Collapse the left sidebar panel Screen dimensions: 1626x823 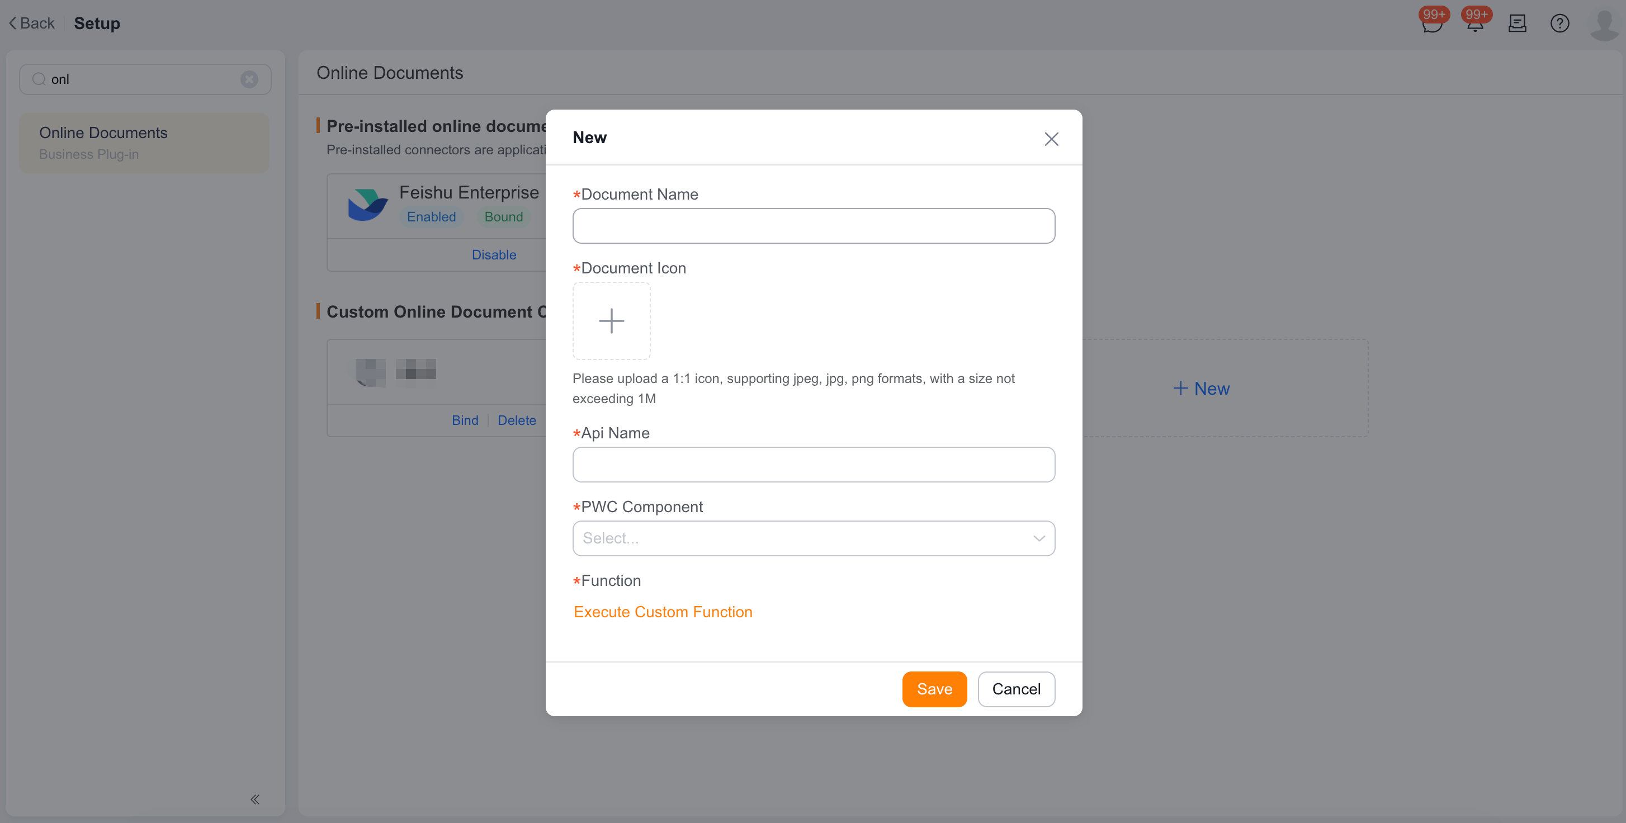(254, 800)
